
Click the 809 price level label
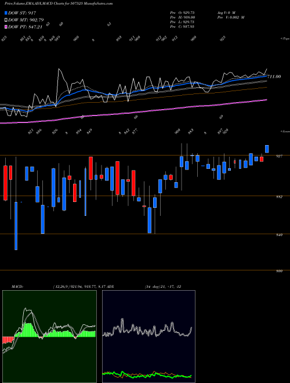[279, 271]
